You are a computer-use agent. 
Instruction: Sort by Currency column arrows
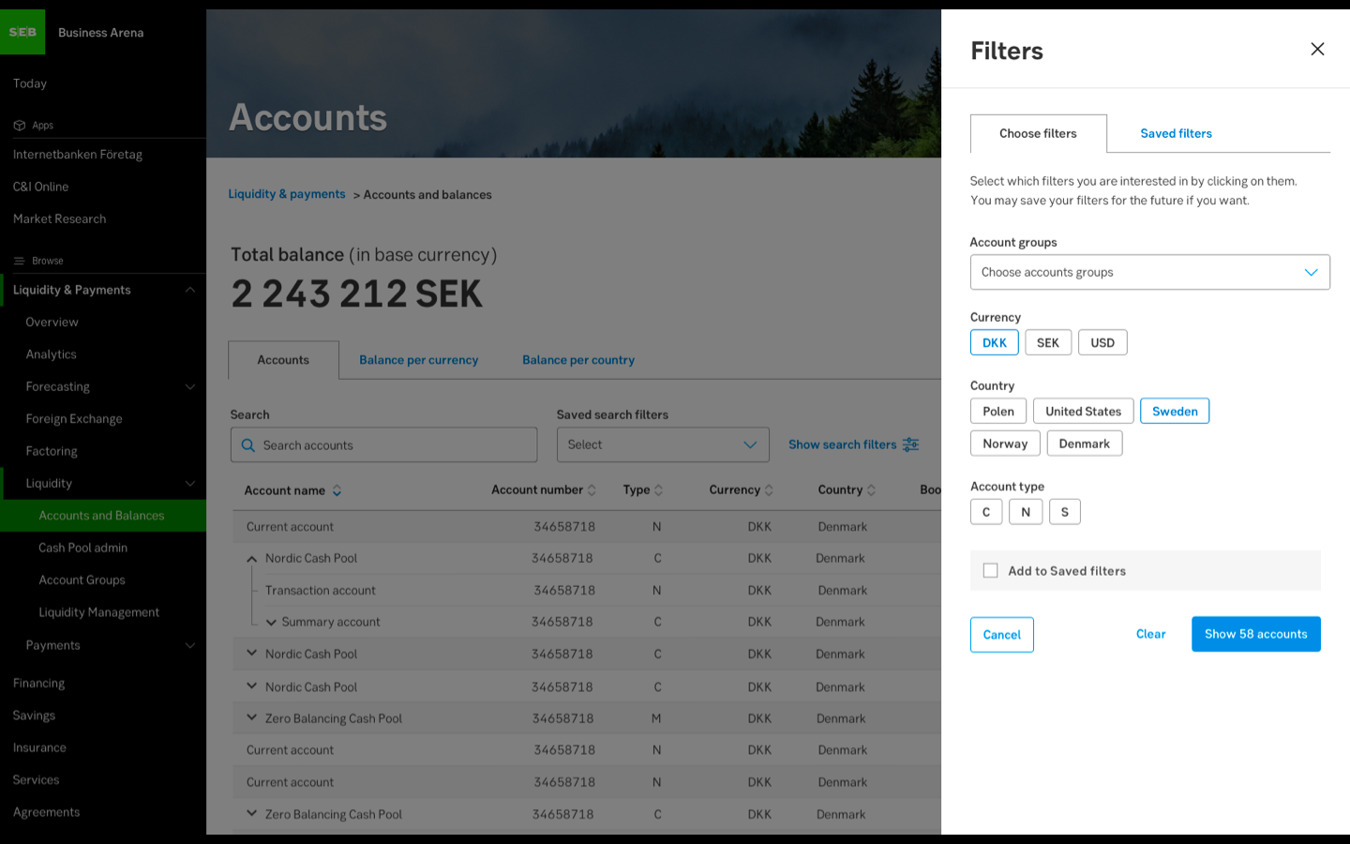click(x=769, y=490)
